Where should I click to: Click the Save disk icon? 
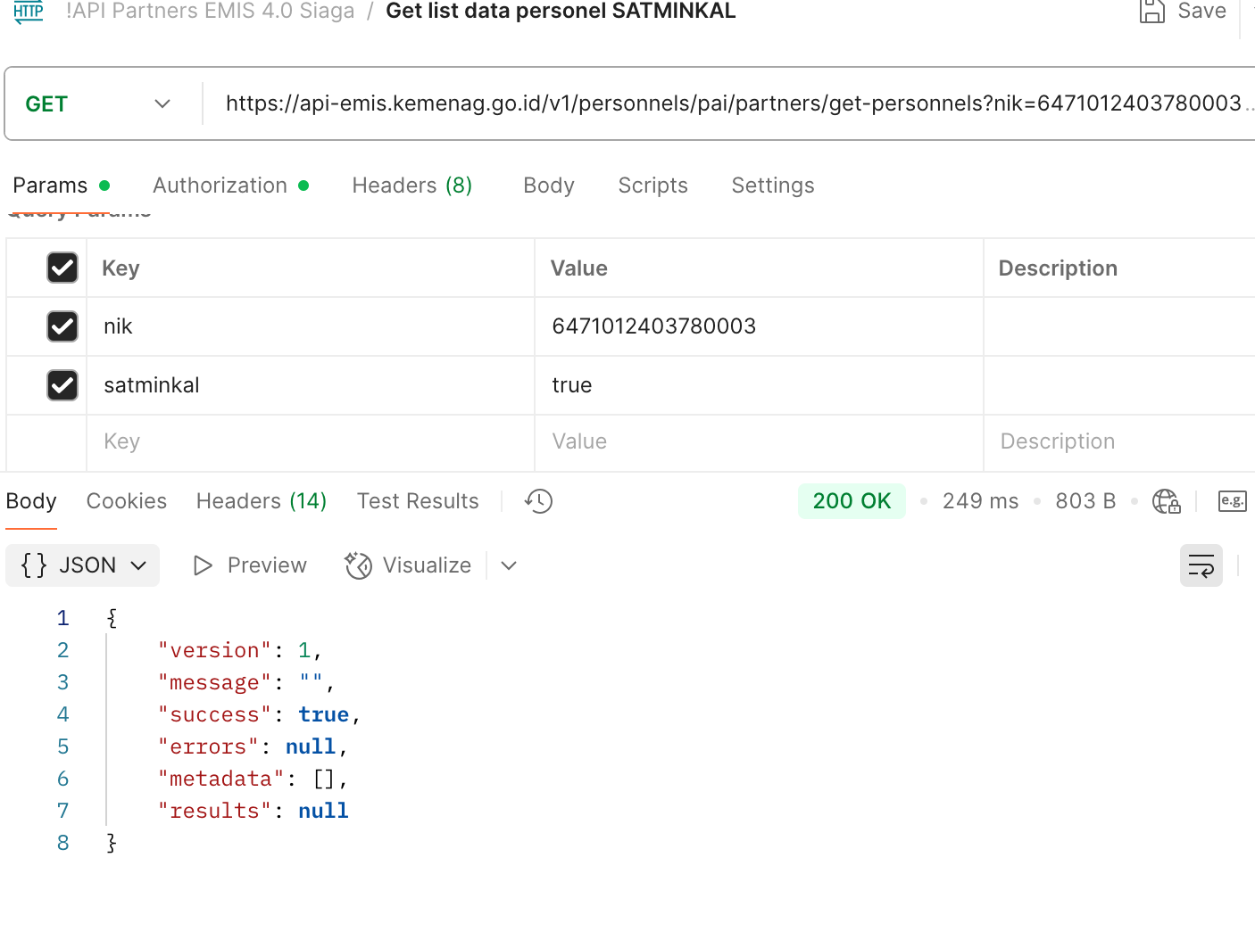point(1152,12)
